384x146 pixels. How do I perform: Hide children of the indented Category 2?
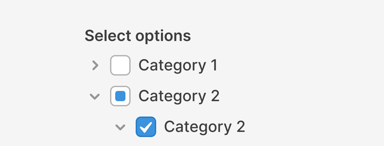click(x=120, y=127)
